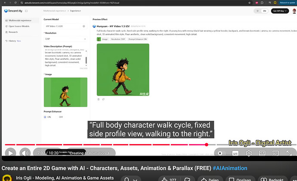Viewport: 297px width, 181px height.
Task: Regenerate the result with the refresh icon
Action: [103, 99]
